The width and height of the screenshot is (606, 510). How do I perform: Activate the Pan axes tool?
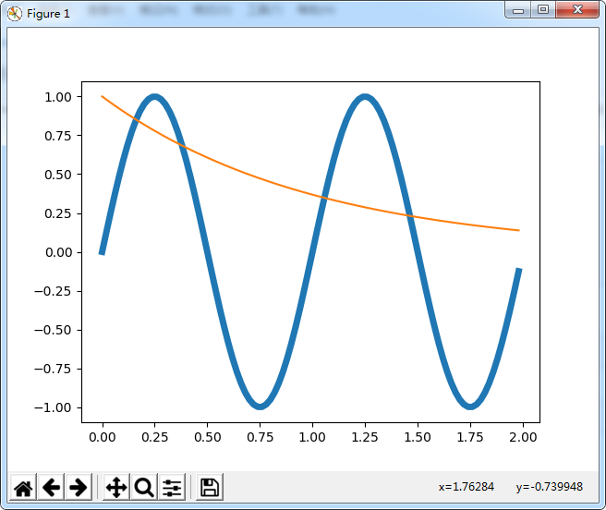116,487
